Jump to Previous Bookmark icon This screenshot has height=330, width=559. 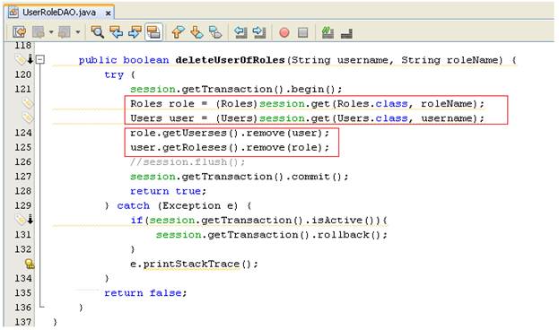point(178,32)
